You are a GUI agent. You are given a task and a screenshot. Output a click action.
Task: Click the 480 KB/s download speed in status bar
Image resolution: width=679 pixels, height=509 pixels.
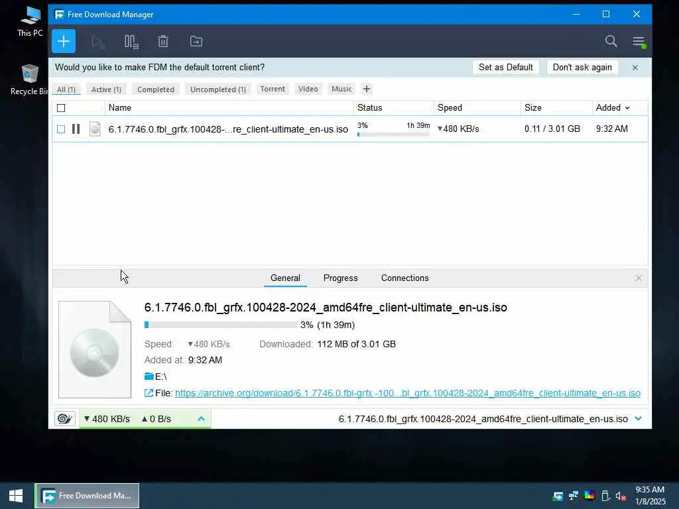tap(107, 419)
